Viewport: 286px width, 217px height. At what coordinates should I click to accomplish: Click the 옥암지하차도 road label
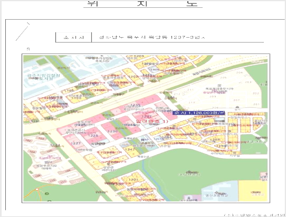pyautogui.click(x=202, y=72)
